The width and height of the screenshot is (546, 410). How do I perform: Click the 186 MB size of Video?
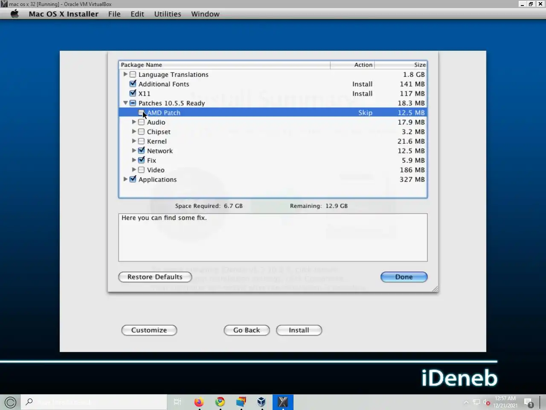pos(412,170)
